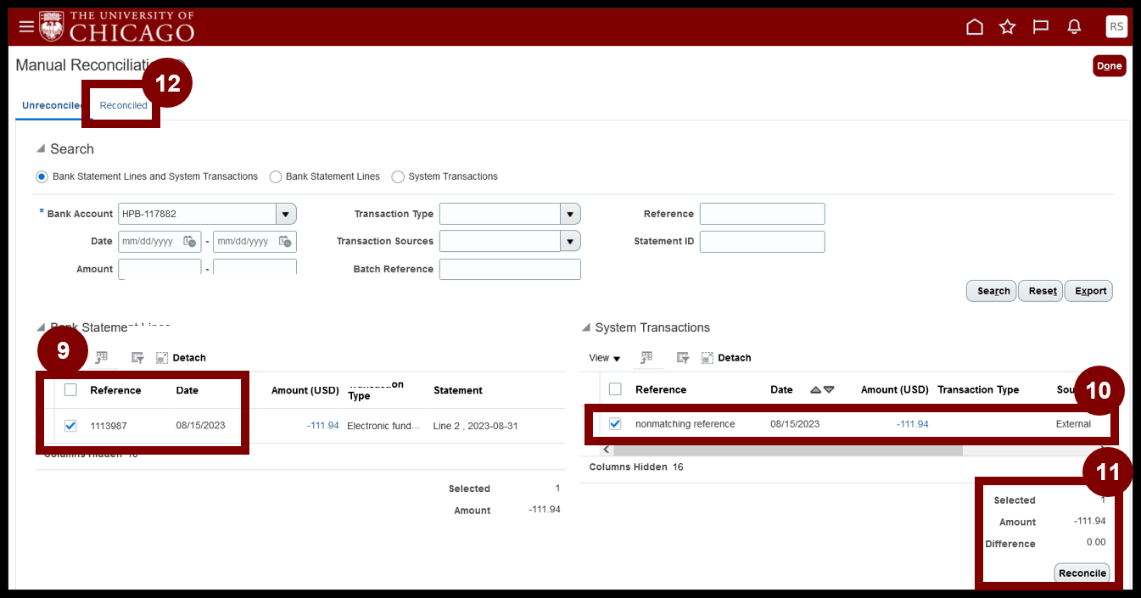Expand the Bank Account dropdown

coord(286,214)
